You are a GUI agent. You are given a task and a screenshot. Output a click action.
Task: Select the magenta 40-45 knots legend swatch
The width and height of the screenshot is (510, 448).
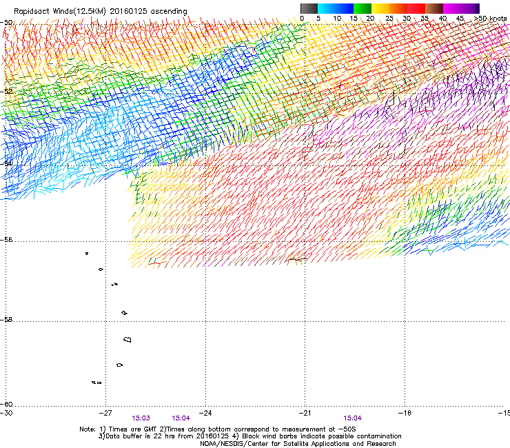pyautogui.click(x=452, y=8)
